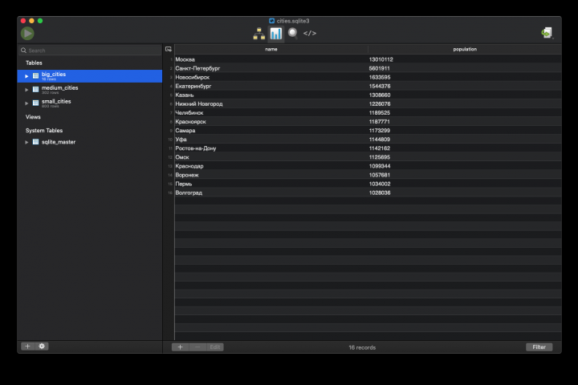Screen dimensions: 578x385
Task: Focus the sidebar Search field
Action: click(90, 51)
